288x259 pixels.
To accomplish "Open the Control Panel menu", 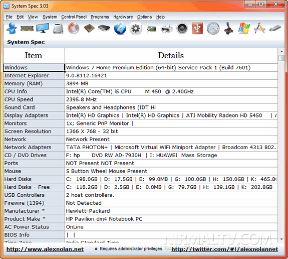I will tap(74, 17).
